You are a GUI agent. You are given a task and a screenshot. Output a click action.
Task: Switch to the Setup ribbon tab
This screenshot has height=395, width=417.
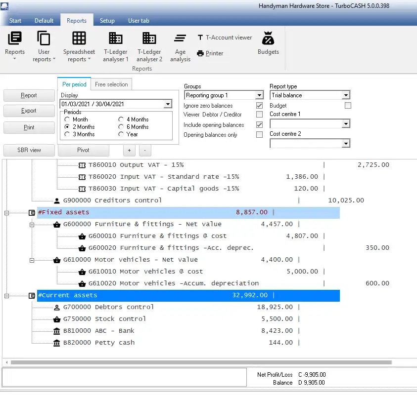tap(107, 21)
